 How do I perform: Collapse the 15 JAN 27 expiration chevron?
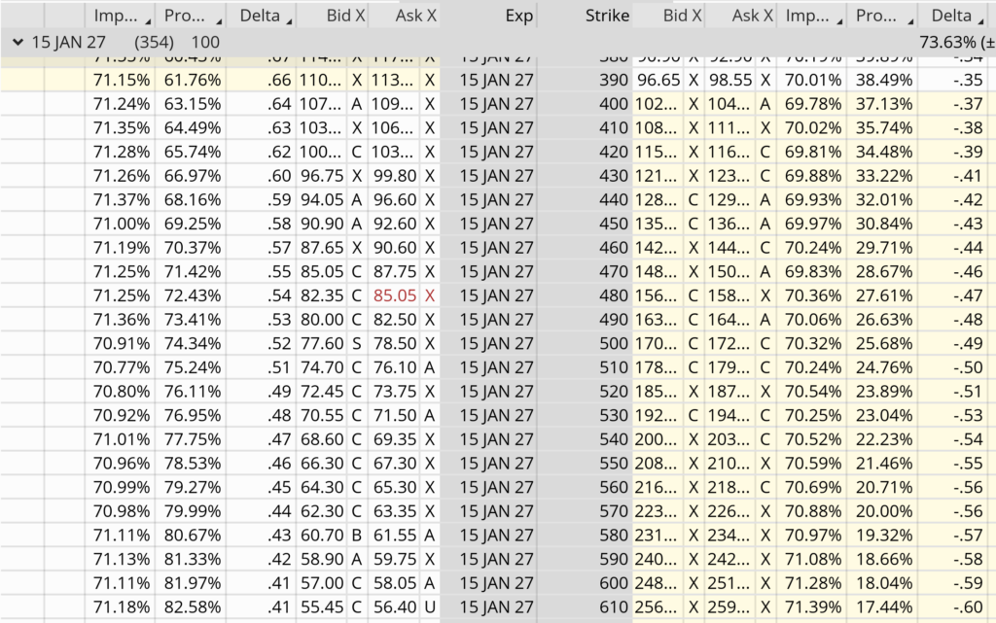point(18,42)
